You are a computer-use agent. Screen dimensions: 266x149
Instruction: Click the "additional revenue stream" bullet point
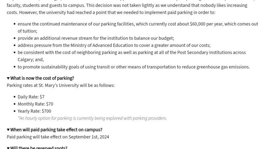click(96, 38)
